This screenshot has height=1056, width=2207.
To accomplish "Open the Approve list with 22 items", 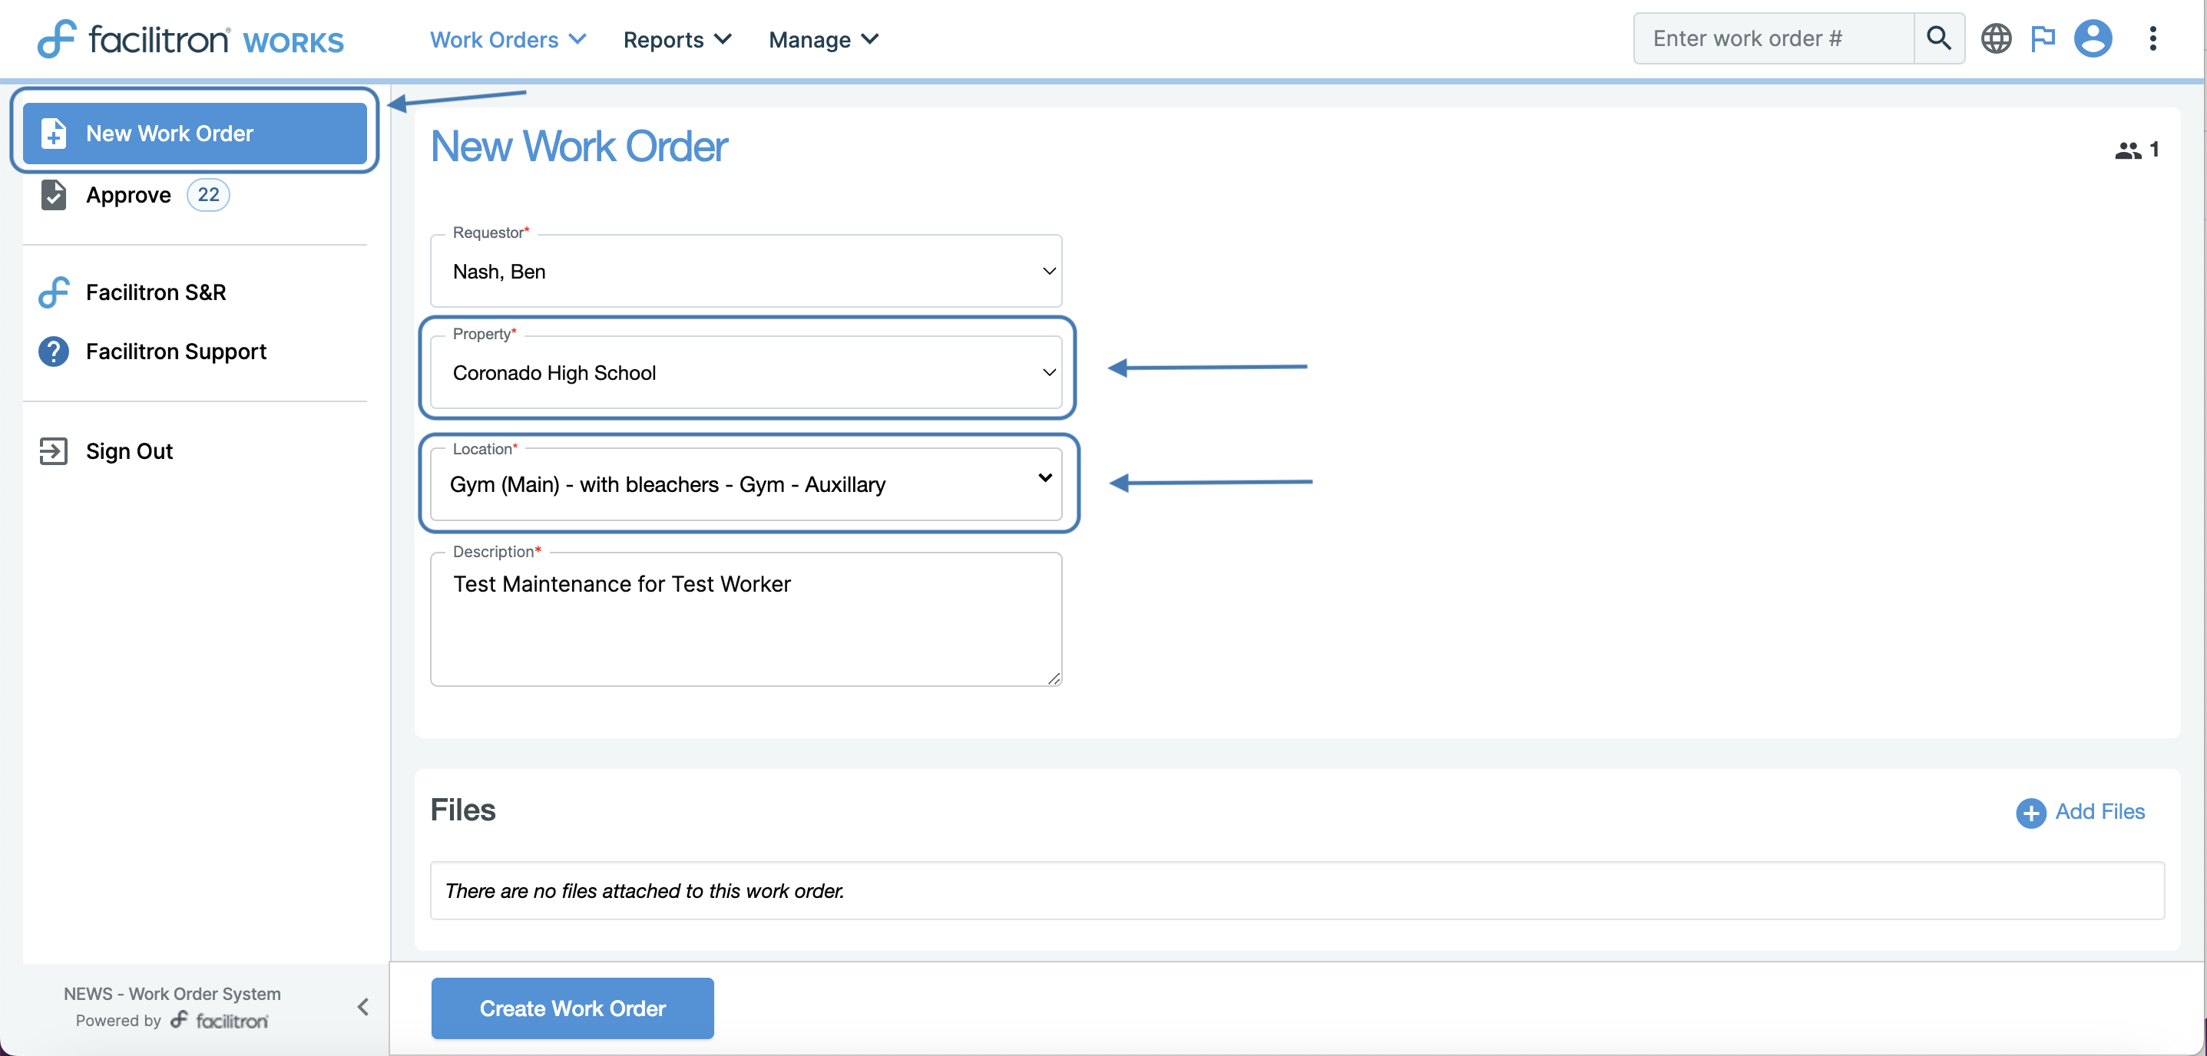I will point(128,195).
